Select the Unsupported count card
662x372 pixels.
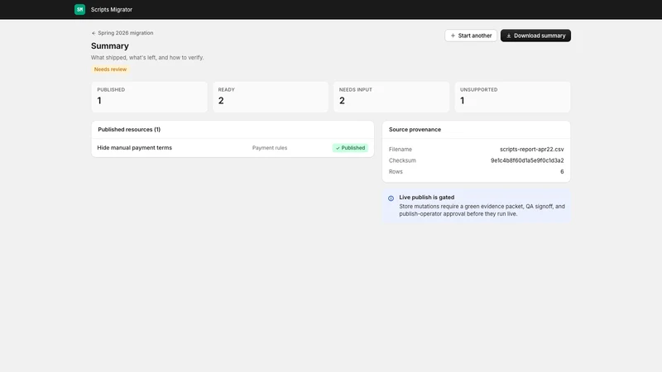tap(512, 97)
